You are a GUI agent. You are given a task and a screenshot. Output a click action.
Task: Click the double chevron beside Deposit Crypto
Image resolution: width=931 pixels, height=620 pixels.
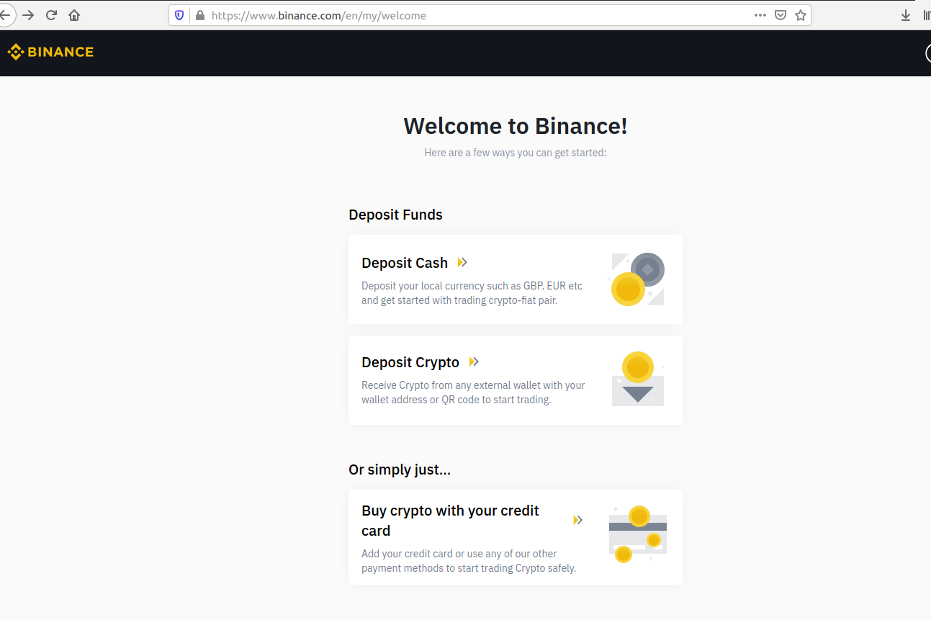click(x=474, y=361)
